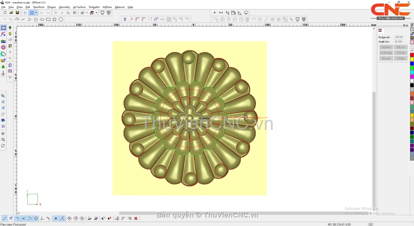414x226 pixels.
Task: Create a new file with the New icon
Action: tap(5, 13)
